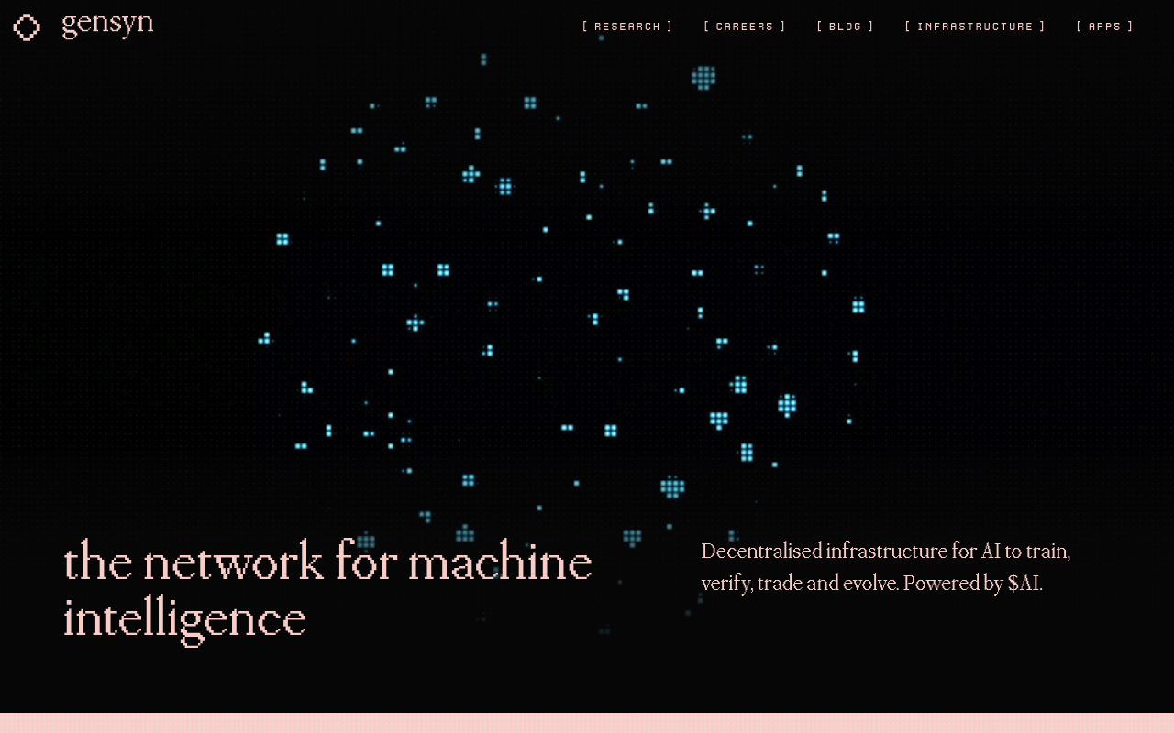1174x733 pixels.
Task: Go to the Careers page
Action: click(x=745, y=27)
